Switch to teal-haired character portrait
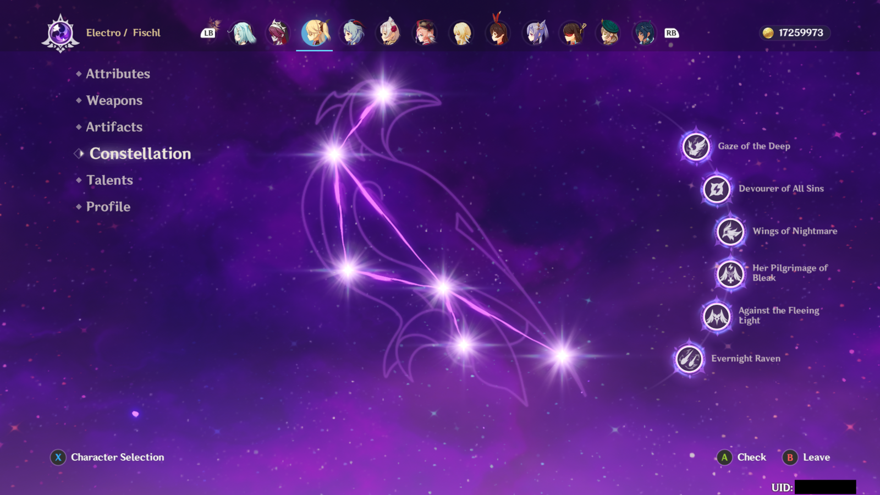This screenshot has width=880, height=495. pyautogui.click(x=243, y=33)
